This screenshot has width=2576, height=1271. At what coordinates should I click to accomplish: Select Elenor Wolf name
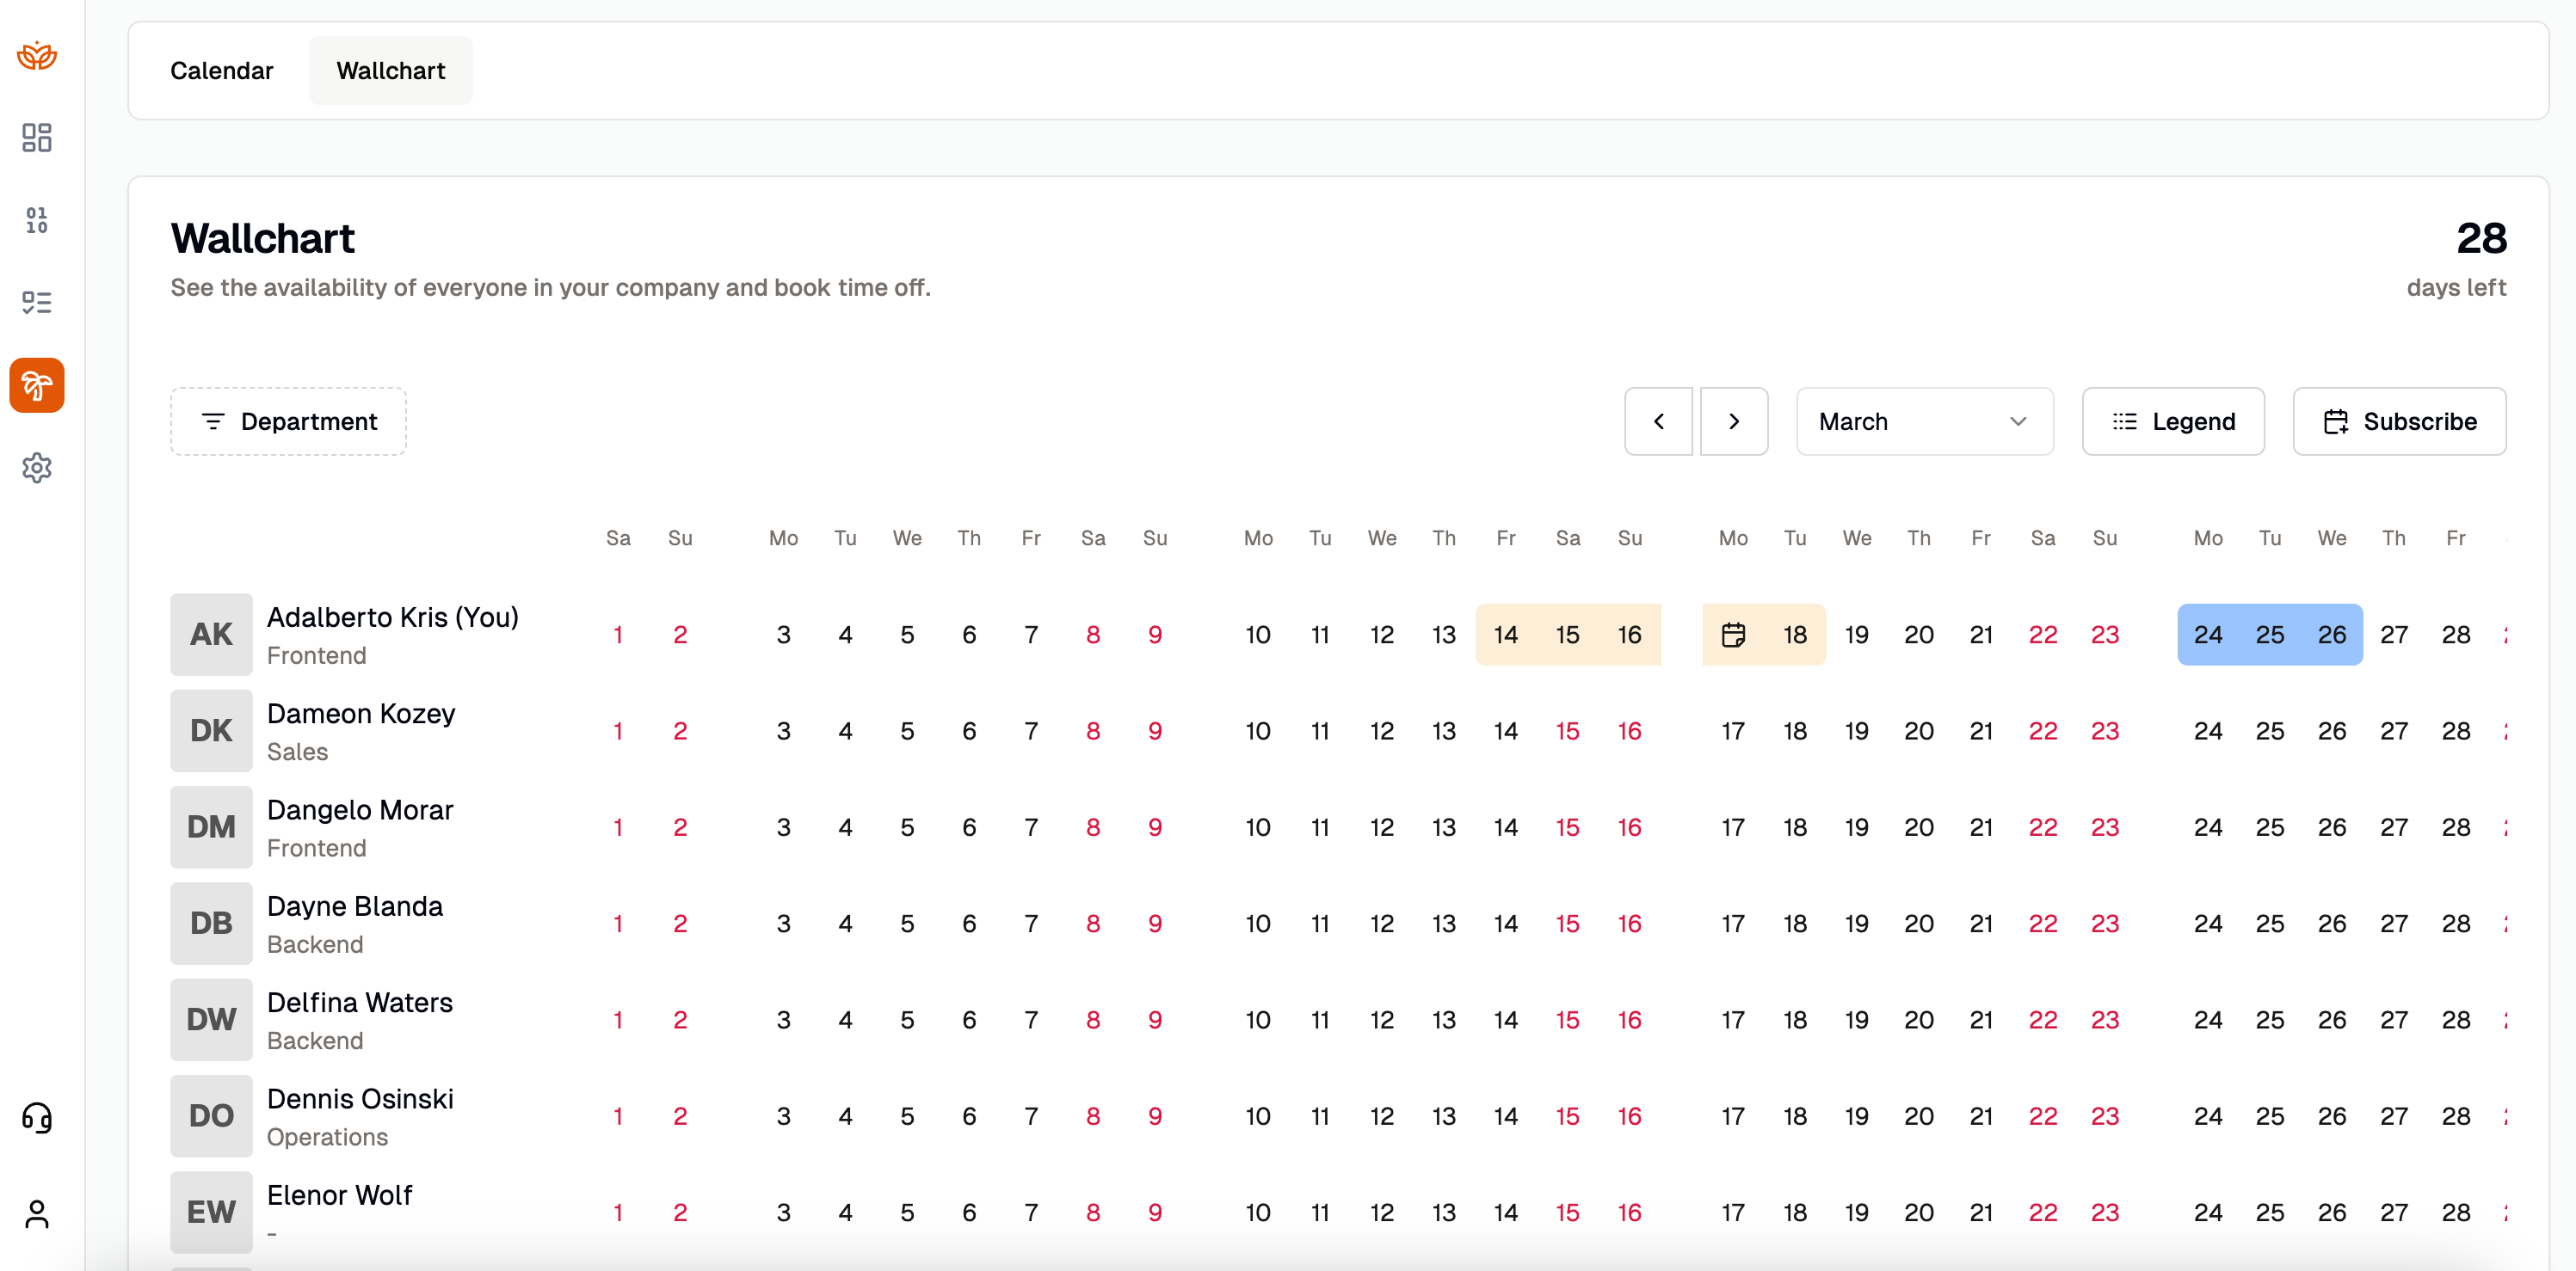(340, 1194)
